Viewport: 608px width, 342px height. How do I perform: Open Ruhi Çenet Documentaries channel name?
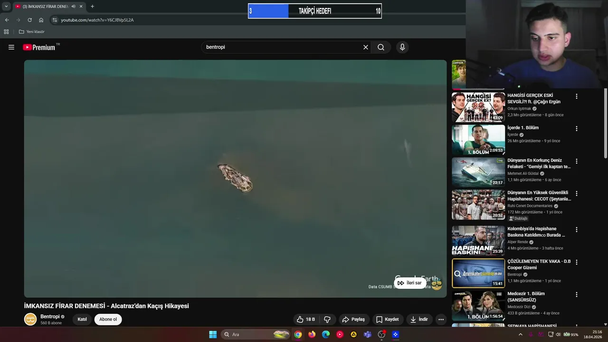530,206
